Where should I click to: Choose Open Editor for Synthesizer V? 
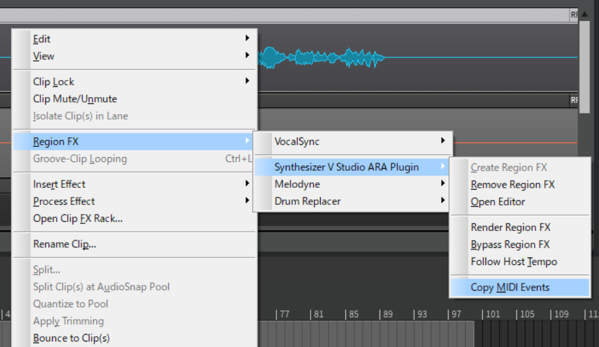[498, 202]
